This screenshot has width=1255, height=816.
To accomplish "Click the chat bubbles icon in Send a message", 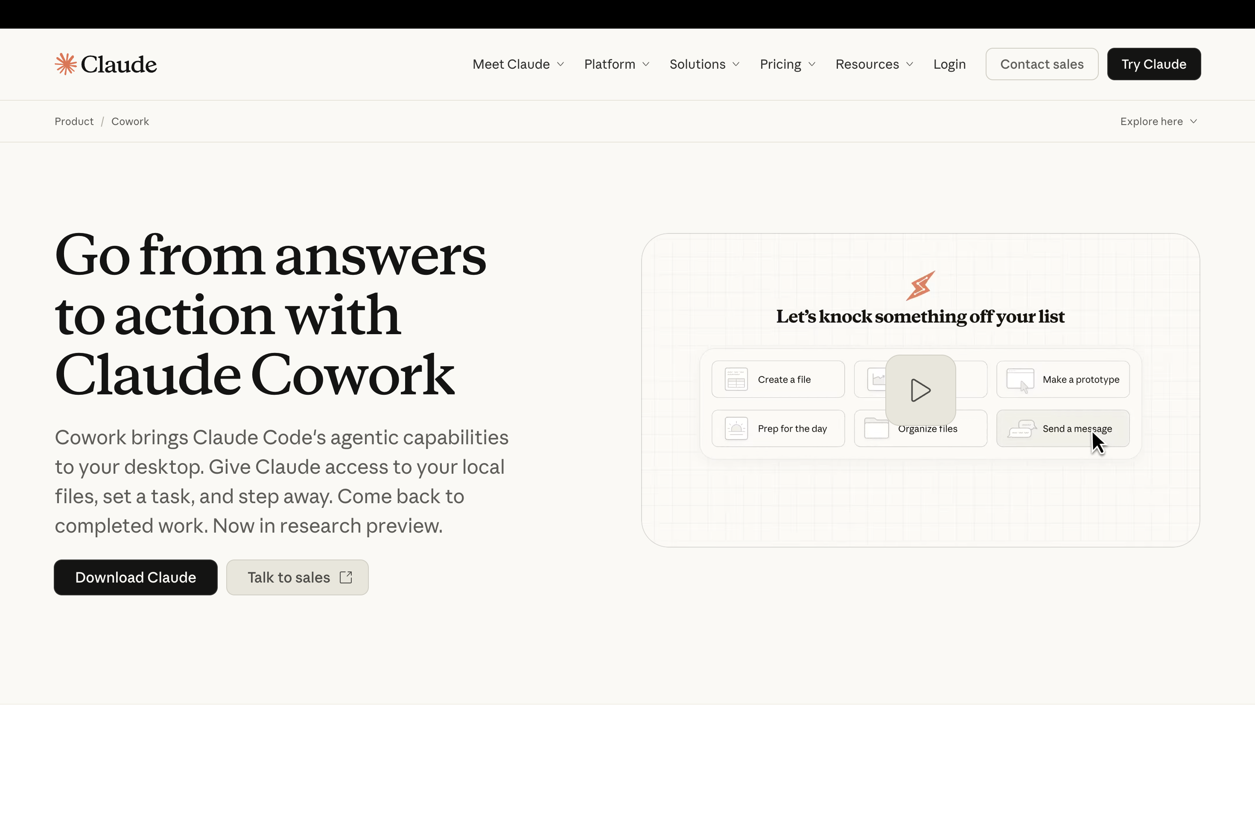I will 1022,428.
